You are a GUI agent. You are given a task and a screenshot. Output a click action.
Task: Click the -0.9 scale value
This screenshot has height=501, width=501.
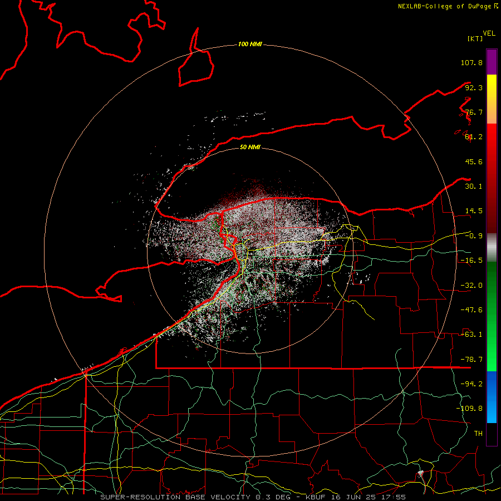[474, 236]
